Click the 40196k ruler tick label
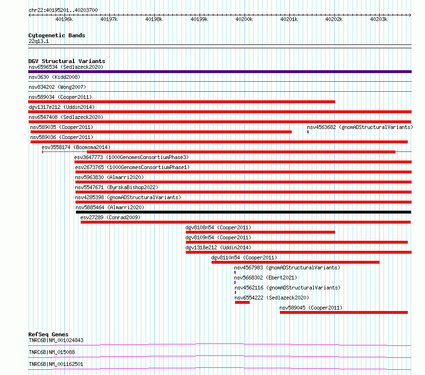Image resolution: width=425 pixels, height=375 pixels. point(64,19)
